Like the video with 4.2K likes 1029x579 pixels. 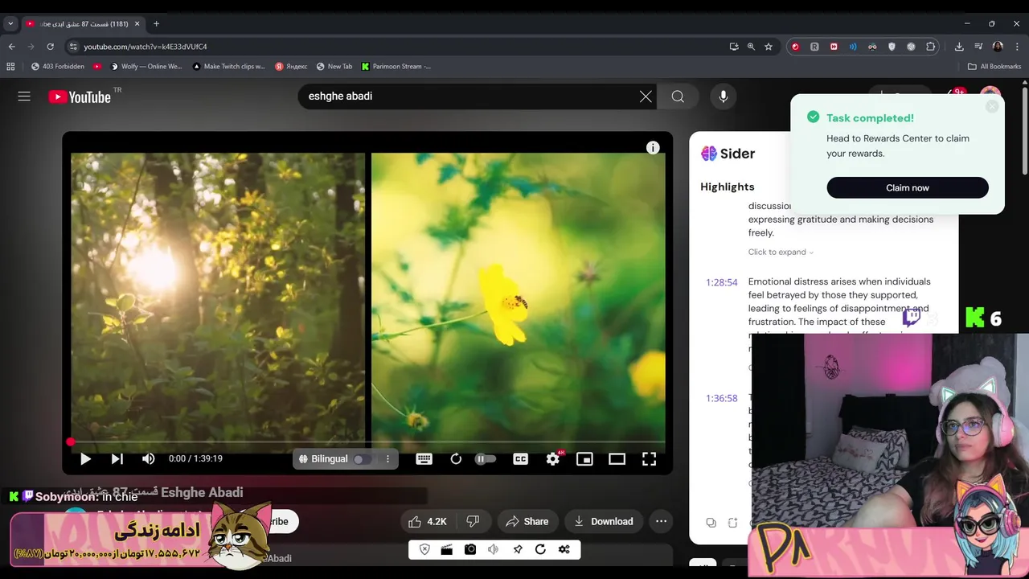coord(428,522)
